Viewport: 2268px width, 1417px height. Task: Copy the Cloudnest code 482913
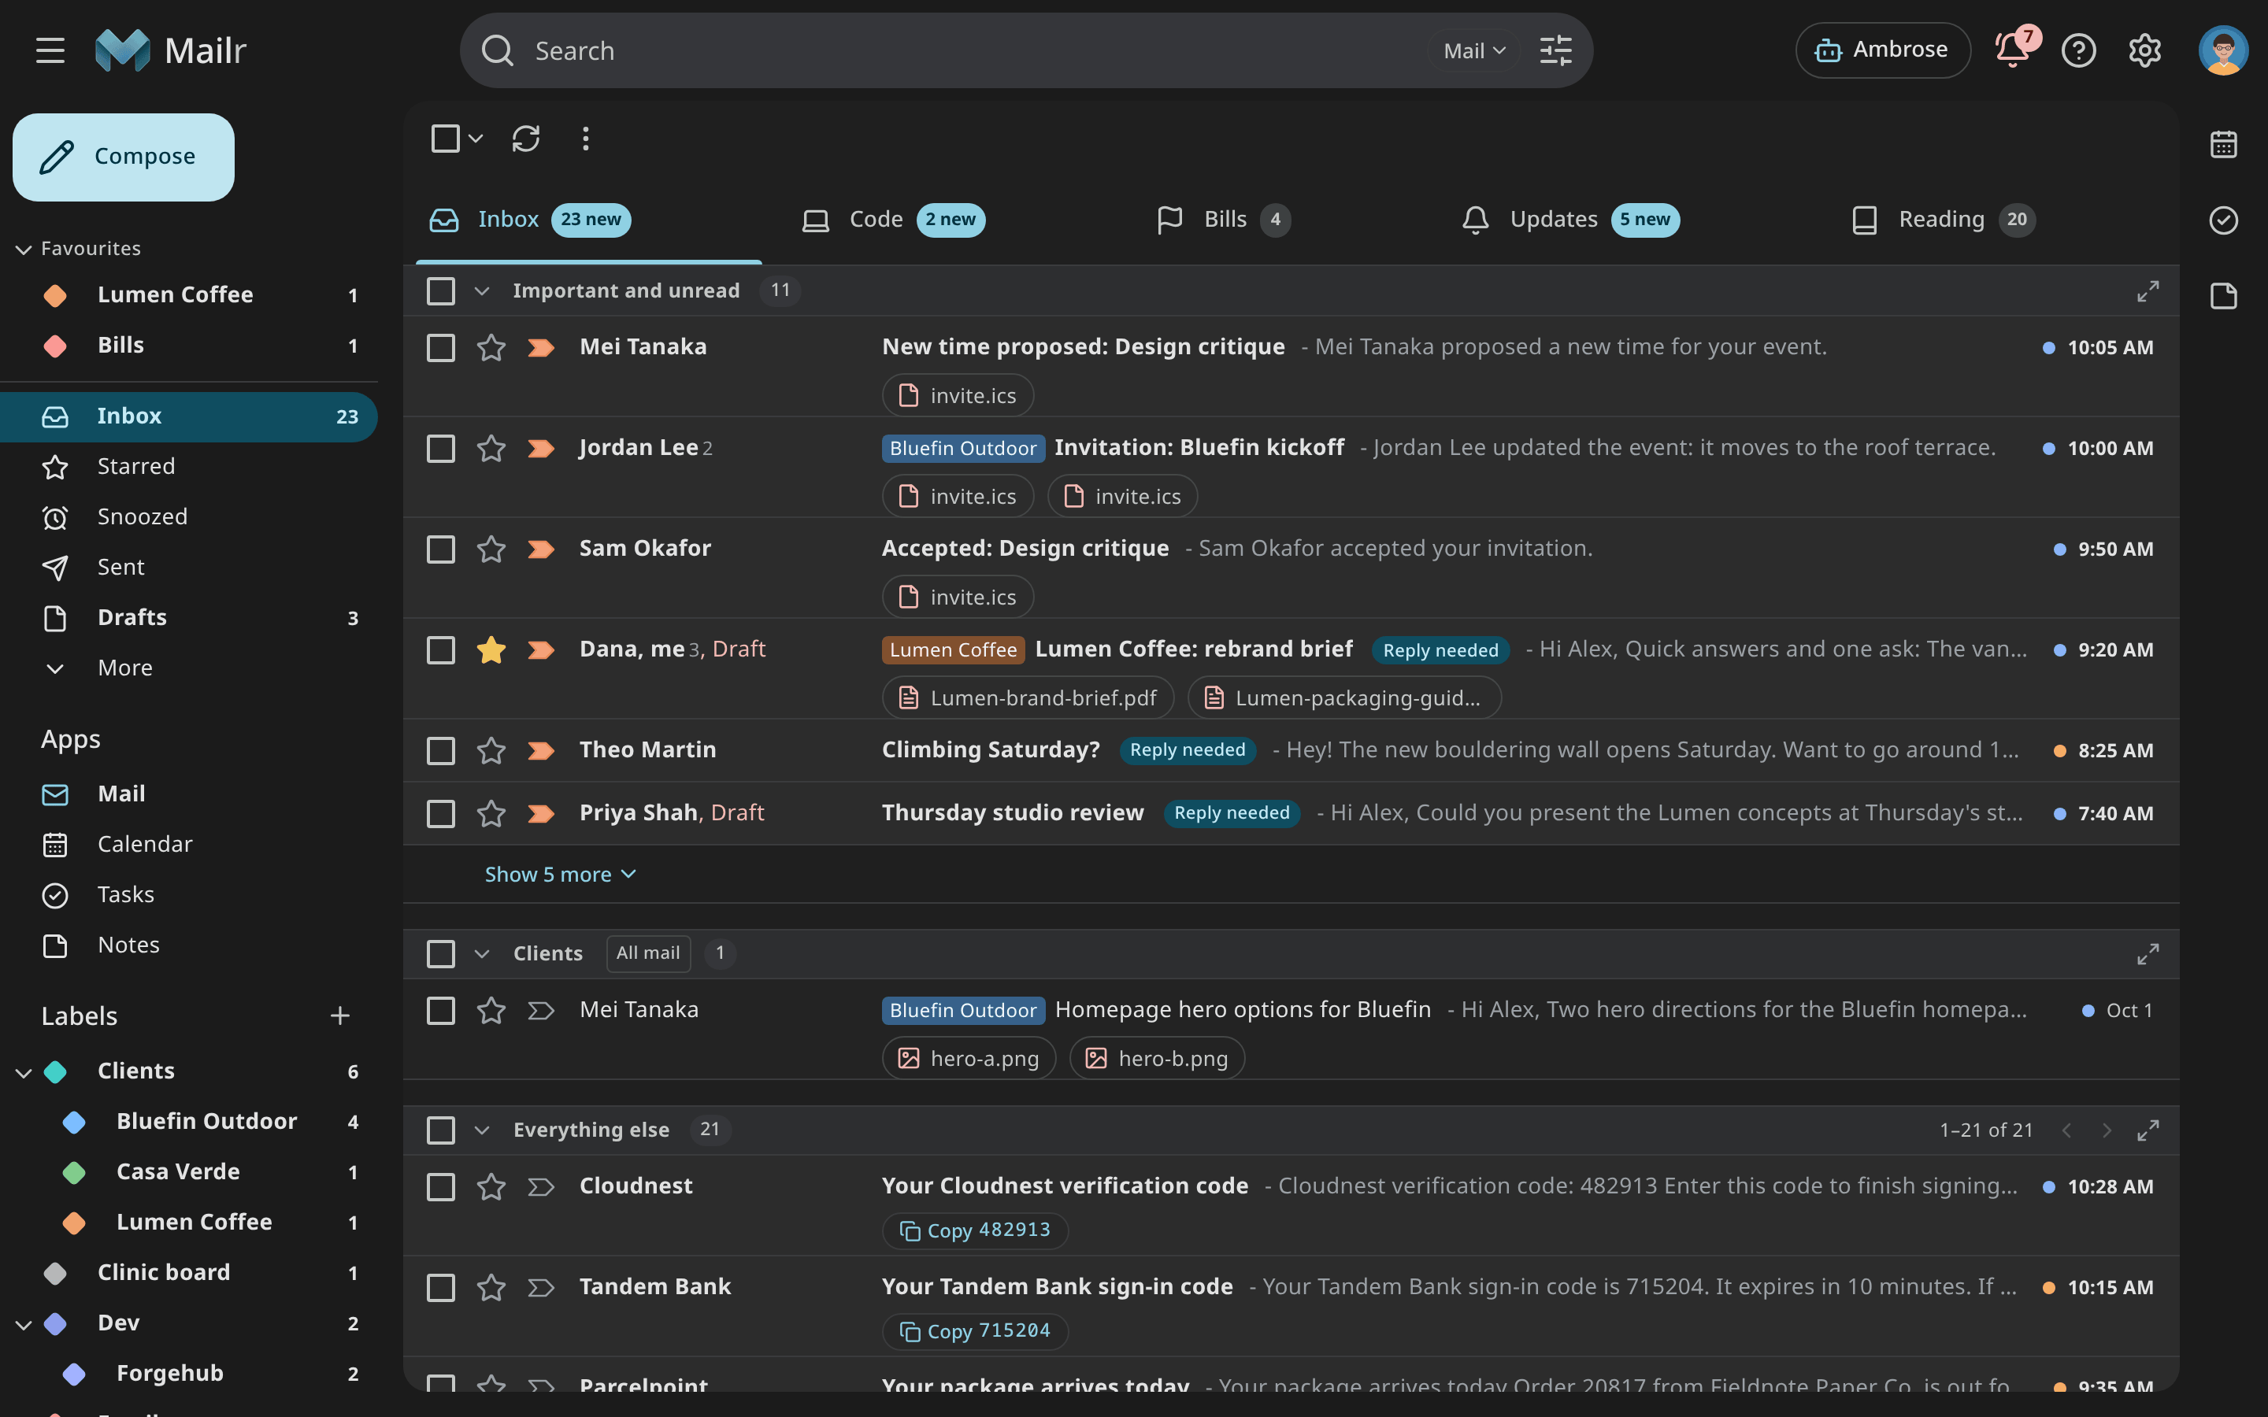975,1230
